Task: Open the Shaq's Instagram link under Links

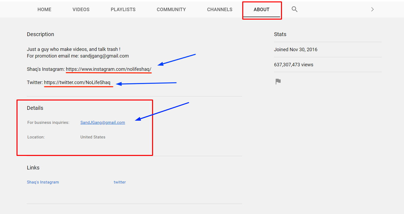Action: point(43,182)
